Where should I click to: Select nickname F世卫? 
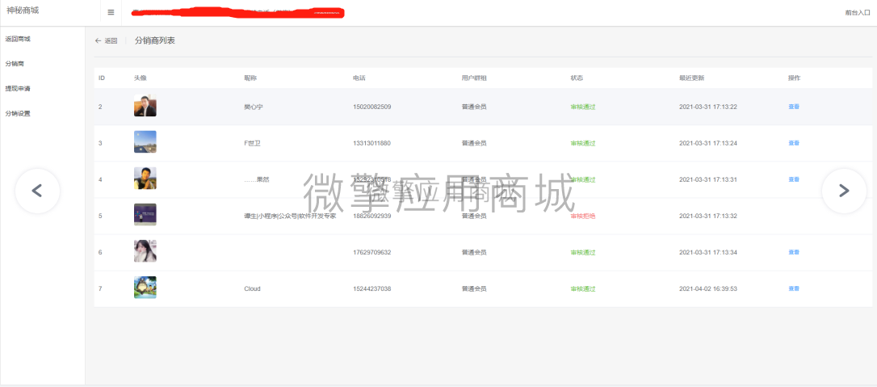point(252,143)
